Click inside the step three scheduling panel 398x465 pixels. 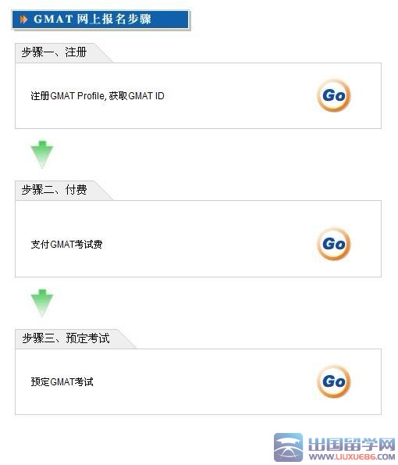198,381
